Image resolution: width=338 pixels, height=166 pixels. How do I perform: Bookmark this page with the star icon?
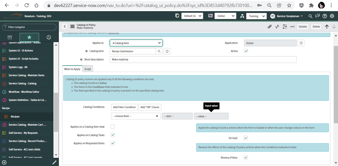click(x=289, y=5)
